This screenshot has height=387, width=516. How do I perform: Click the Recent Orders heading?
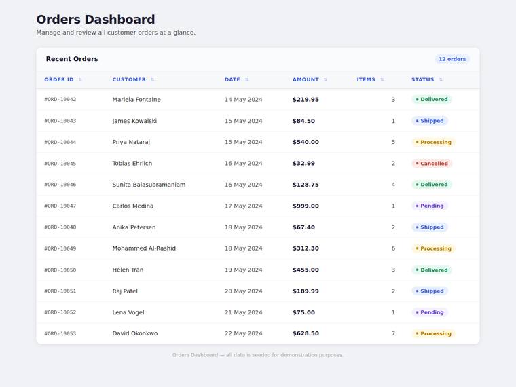tap(72, 59)
